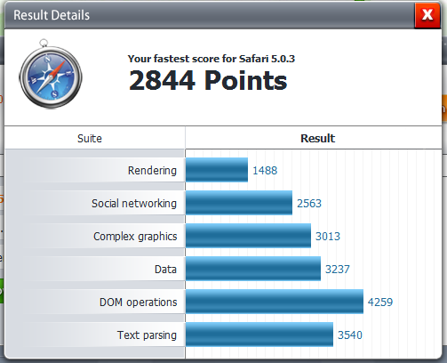Click the DOM operations result bar
The width and height of the screenshot is (447, 363).
[x=275, y=302]
